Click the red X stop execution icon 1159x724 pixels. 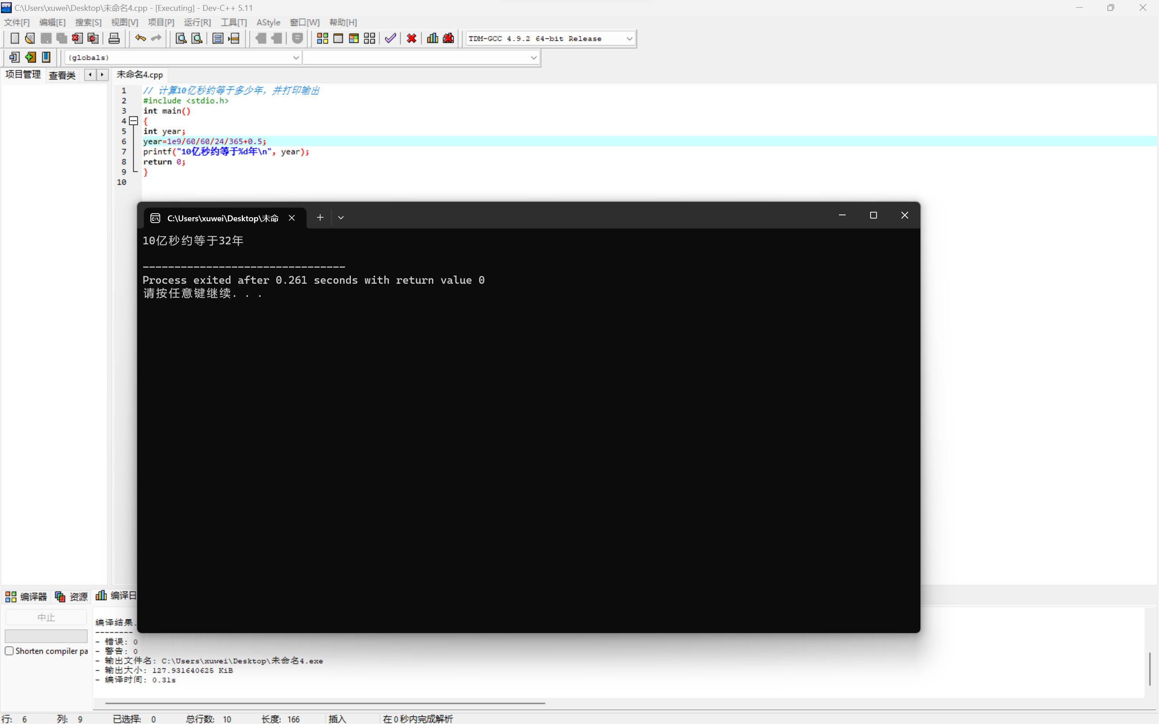(x=412, y=38)
